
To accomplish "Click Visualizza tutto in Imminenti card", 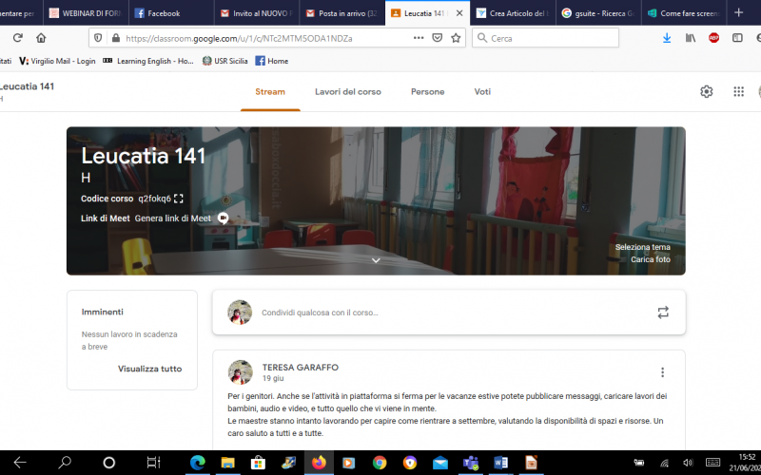I will [x=150, y=369].
